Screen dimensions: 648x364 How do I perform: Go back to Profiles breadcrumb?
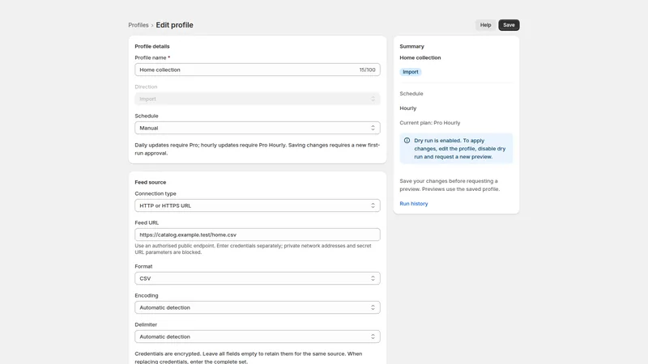(x=138, y=25)
